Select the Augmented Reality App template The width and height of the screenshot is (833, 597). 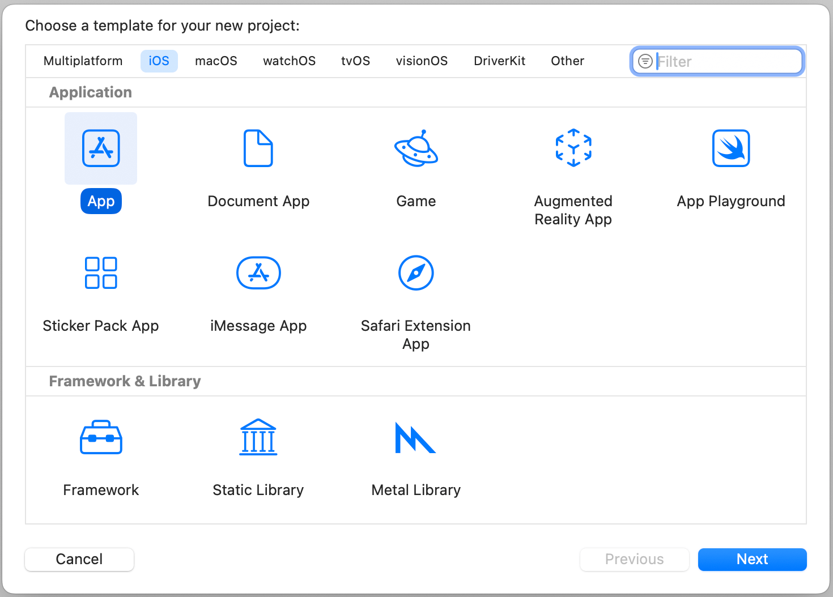point(573,148)
